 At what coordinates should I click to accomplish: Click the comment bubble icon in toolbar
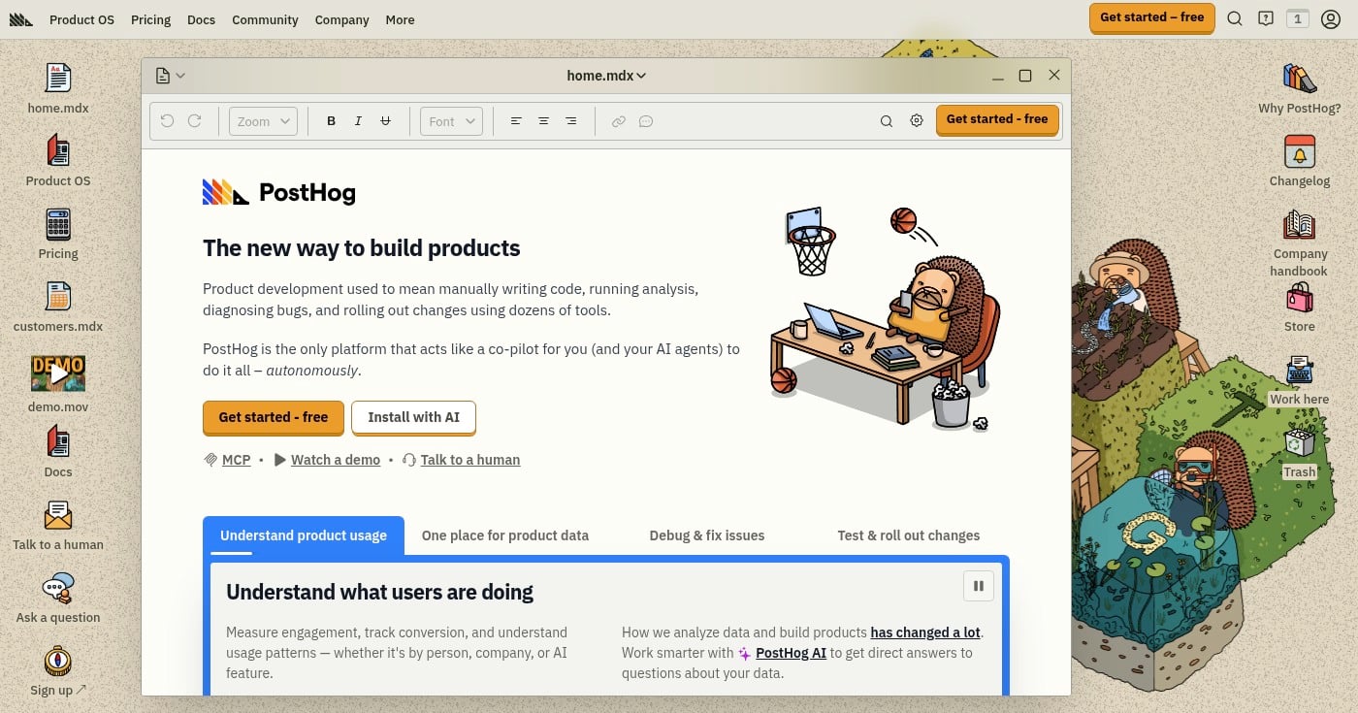[x=645, y=121]
